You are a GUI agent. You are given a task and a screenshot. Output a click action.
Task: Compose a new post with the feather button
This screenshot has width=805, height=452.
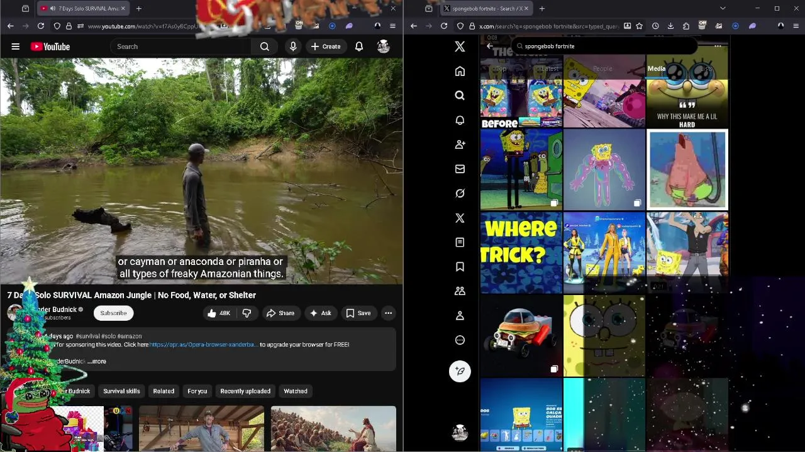tap(460, 371)
